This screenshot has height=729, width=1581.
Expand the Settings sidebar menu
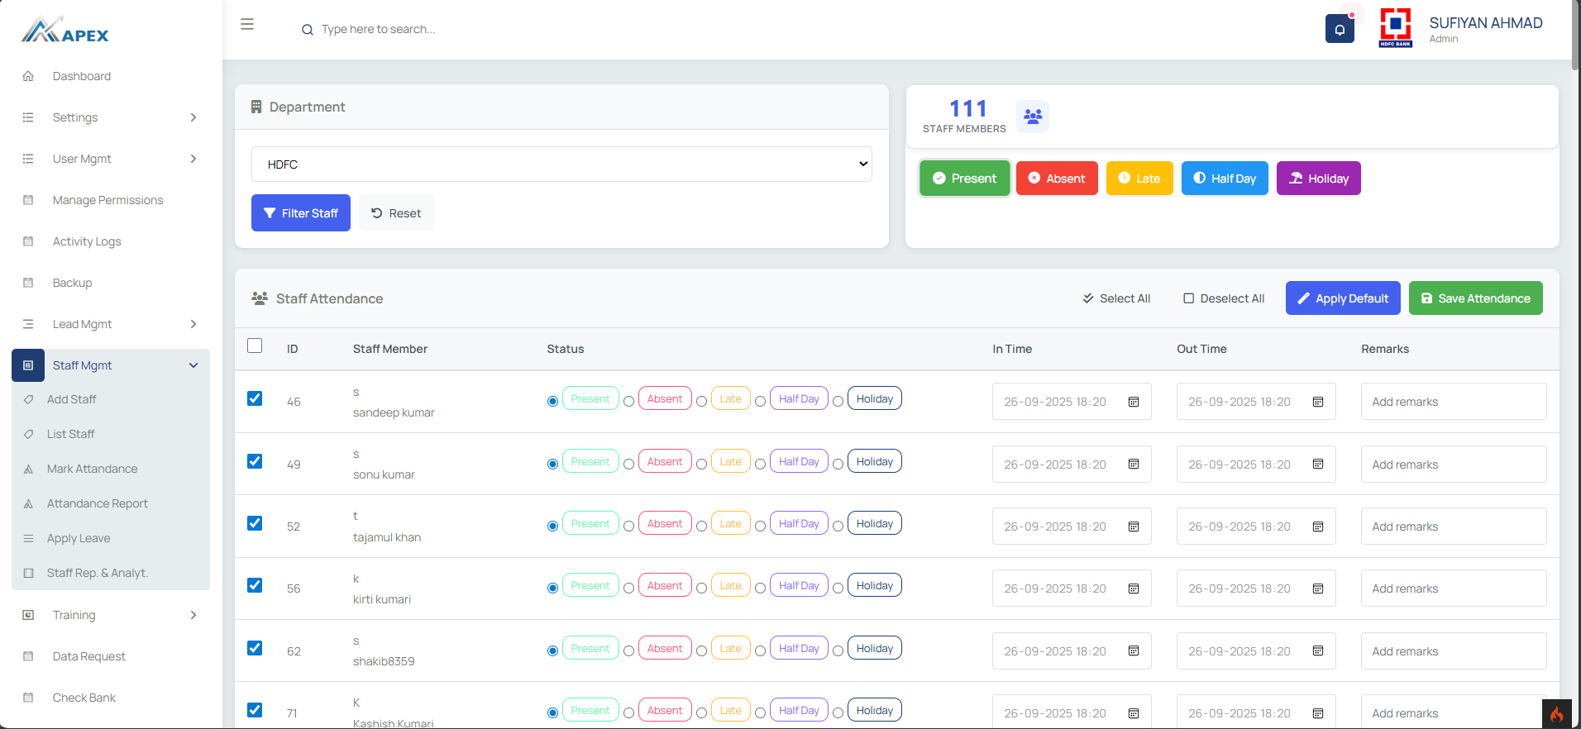point(111,117)
